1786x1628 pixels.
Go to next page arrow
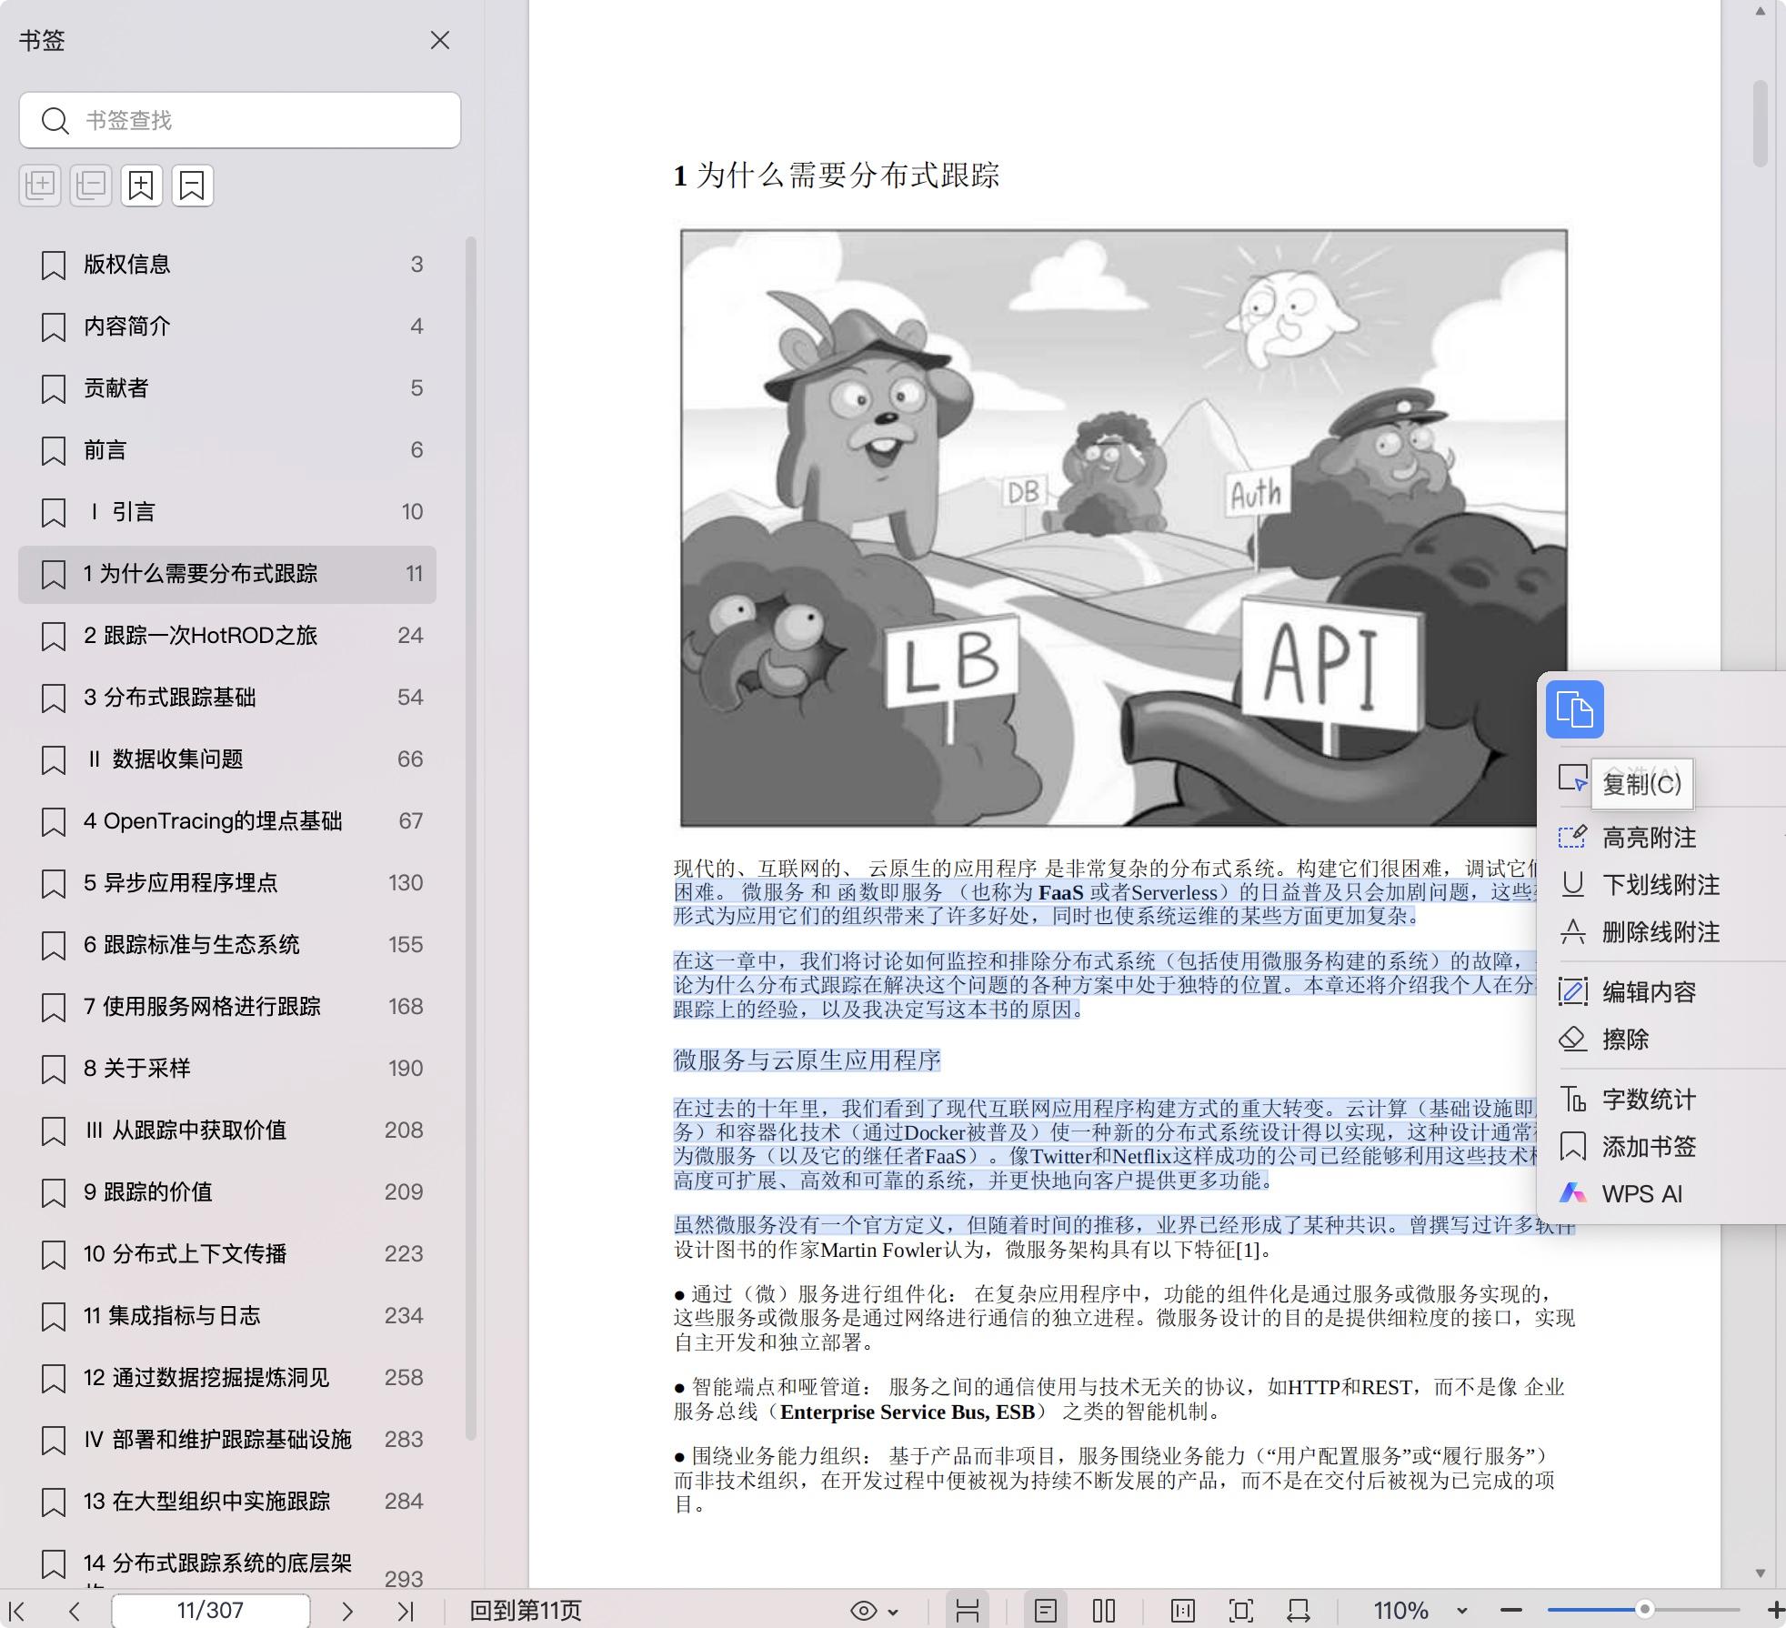coord(346,1611)
